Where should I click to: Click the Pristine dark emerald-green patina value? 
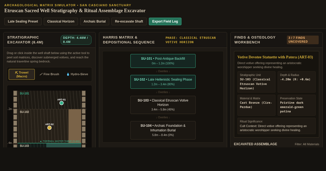[x=292, y=107]
